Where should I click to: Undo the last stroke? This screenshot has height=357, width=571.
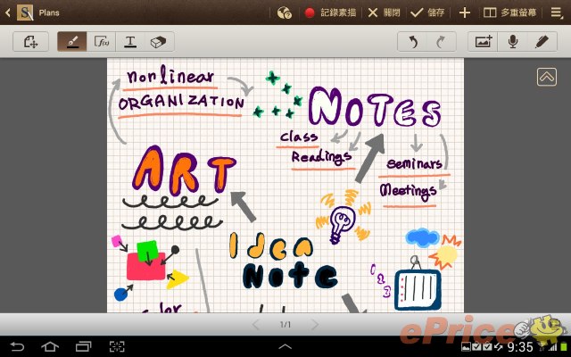412,42
